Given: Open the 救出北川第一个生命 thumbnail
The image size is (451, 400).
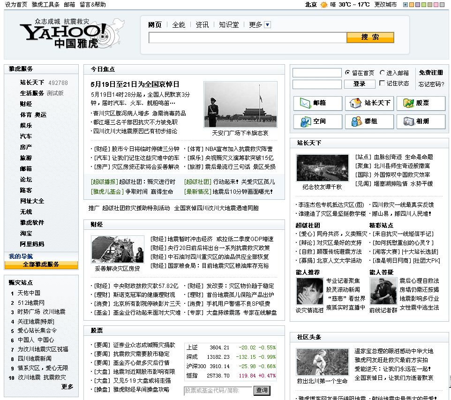Looking at the screenshot, I should 322,362.
